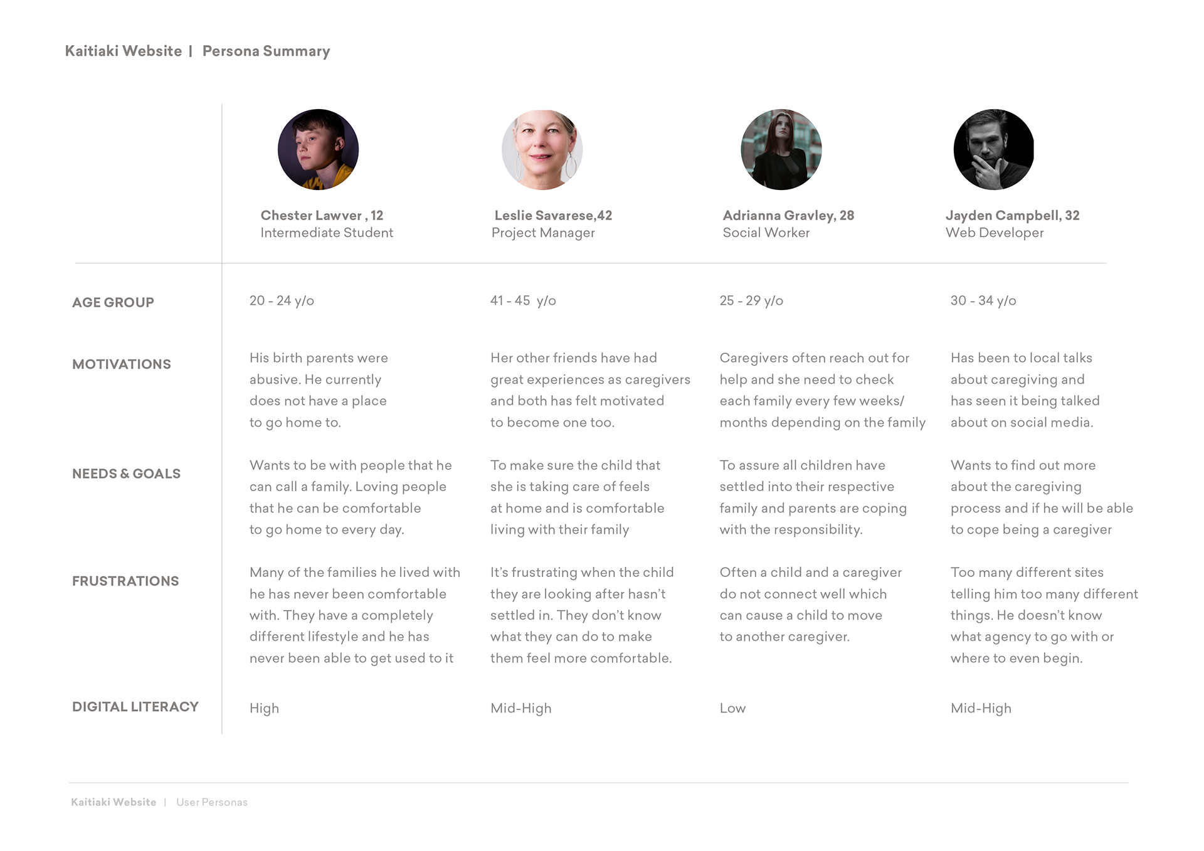This screenshot has height=851, width=1204.
Task: Click Adrianna's Low digital literacy value
Action: [x=732, y=708]
